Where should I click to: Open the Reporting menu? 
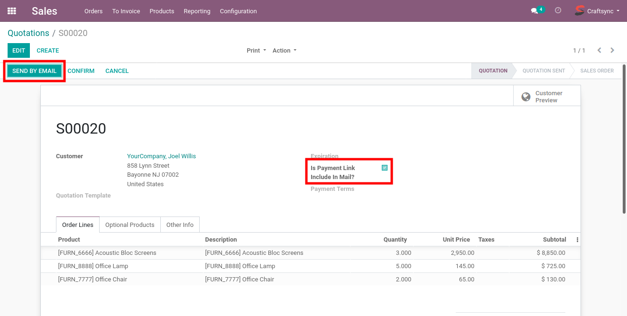(197, 11)
